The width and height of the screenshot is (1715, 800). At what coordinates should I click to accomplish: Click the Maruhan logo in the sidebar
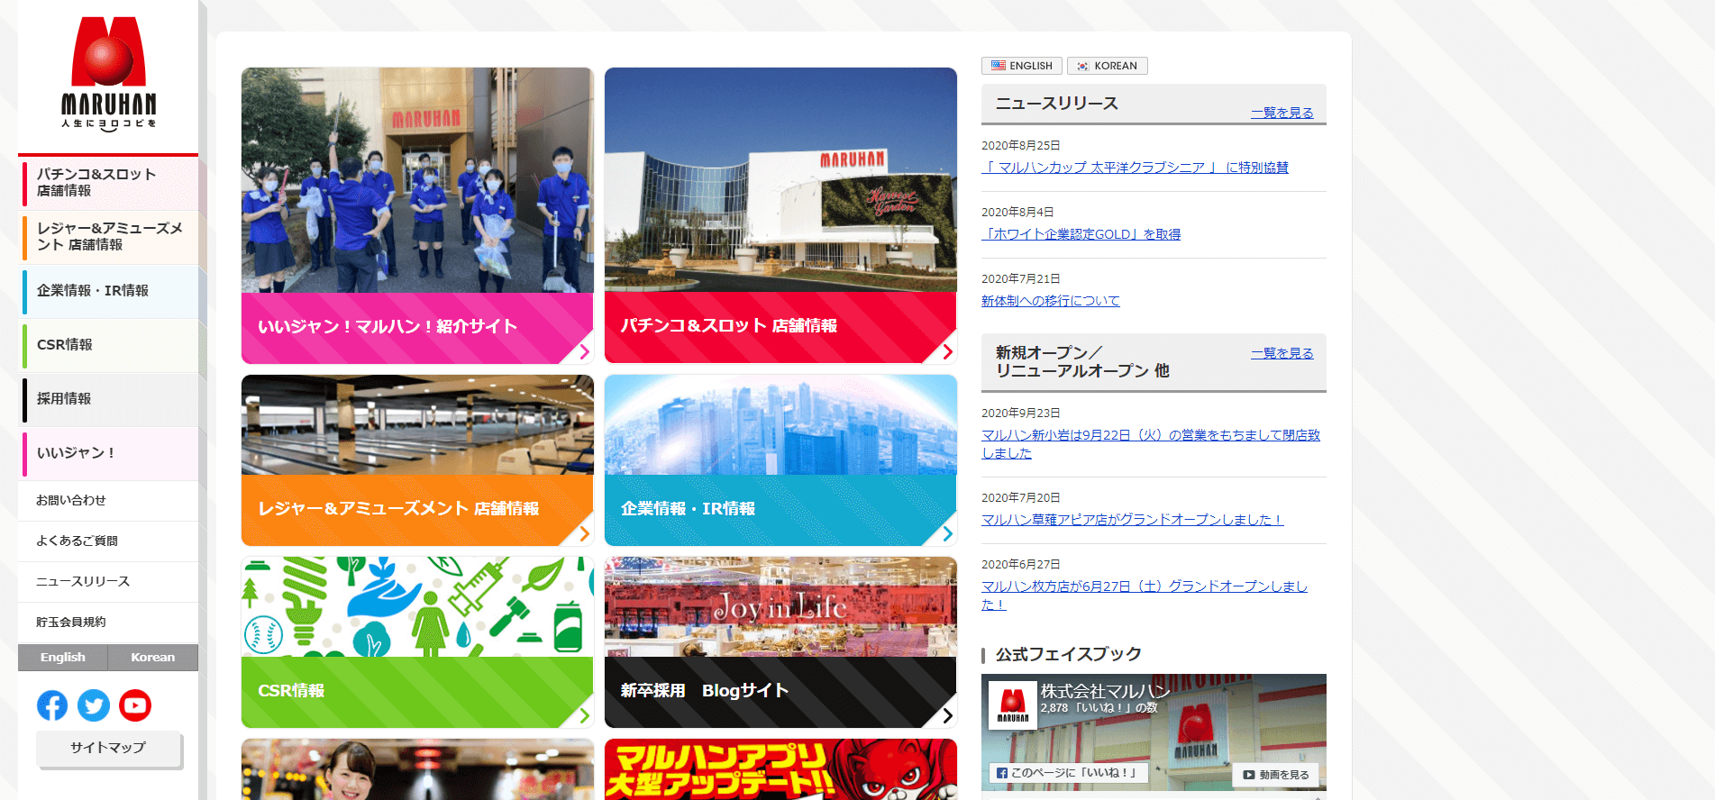(x=108, y=74)
